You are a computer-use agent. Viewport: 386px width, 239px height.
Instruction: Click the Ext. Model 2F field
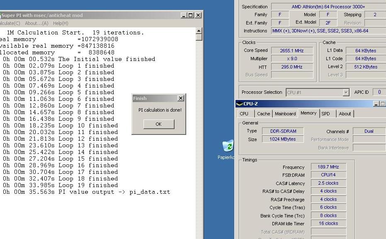pyautogui.click(x=328, y=23)
